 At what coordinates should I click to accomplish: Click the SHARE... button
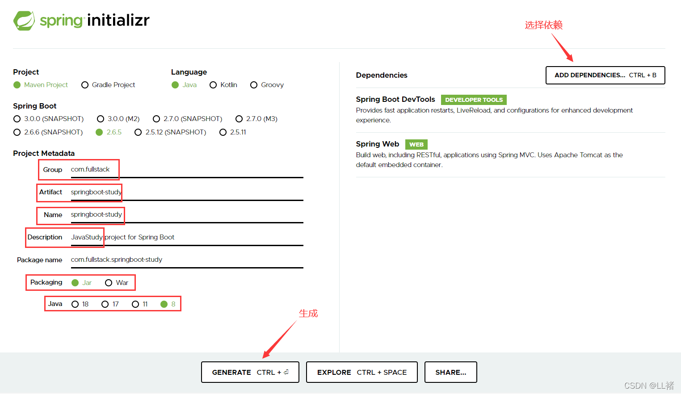[x=451, y=372]
